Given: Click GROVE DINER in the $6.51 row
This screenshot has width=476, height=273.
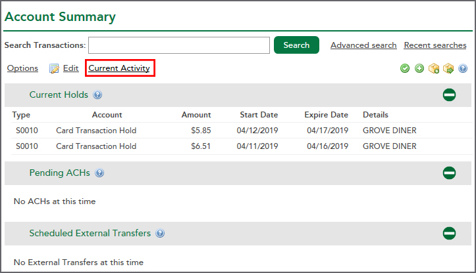Looking at the screenshot, I should [390, 146].
